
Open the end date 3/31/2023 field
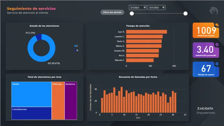(x=156, y=8)
